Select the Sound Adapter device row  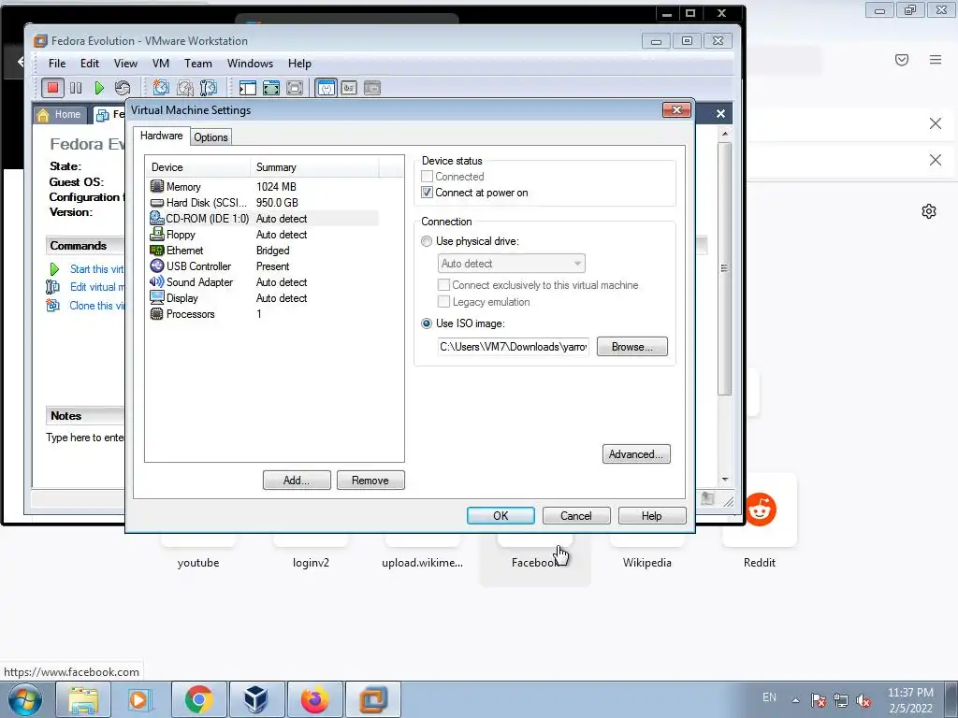point(264,282)
